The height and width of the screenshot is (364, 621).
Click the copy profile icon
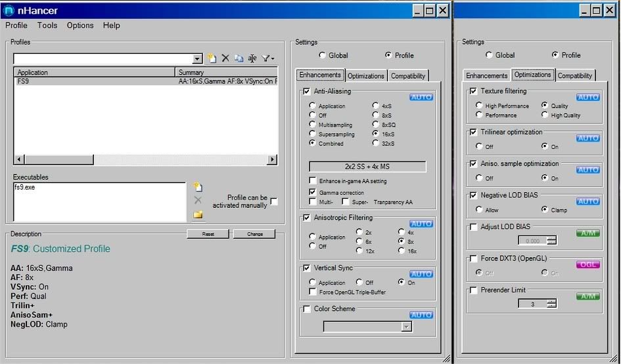point(239,58)
